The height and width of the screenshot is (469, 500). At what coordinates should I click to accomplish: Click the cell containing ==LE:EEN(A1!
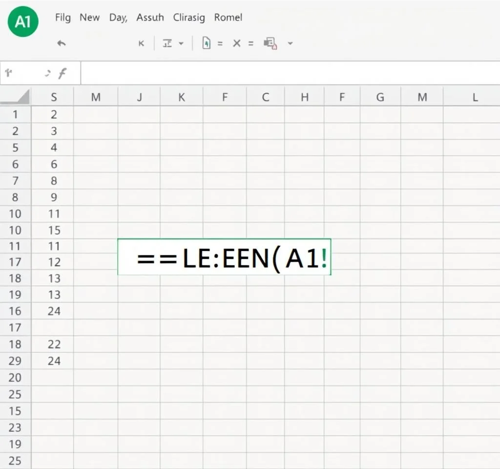(224, 257)
